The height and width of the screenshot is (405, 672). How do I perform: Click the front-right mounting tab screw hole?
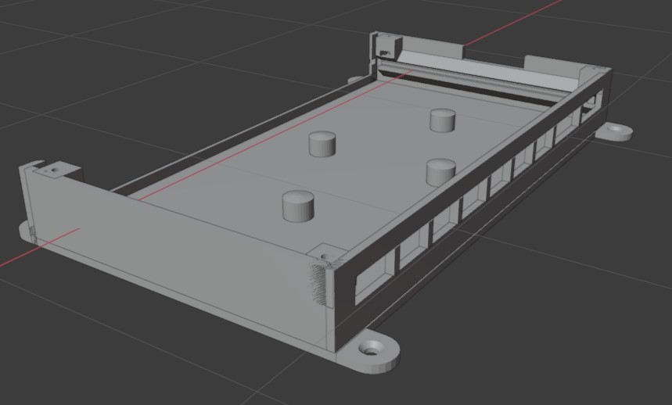372,349
